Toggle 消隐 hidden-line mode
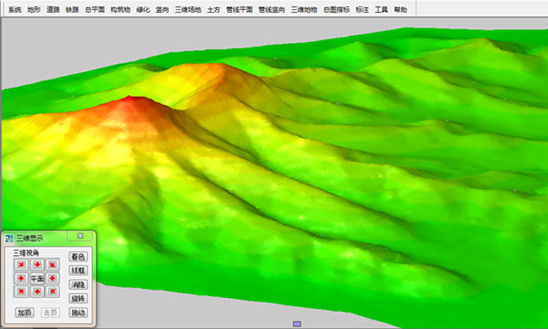This screenshot has height=329, width=548. pyautogui.click(x=78, y=284)
